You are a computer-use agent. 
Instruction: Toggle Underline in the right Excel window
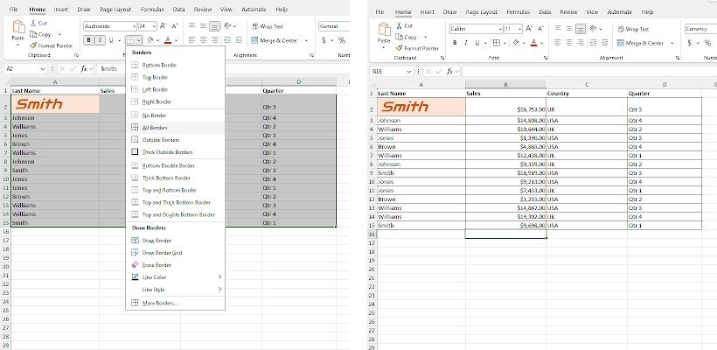point(477,43)
